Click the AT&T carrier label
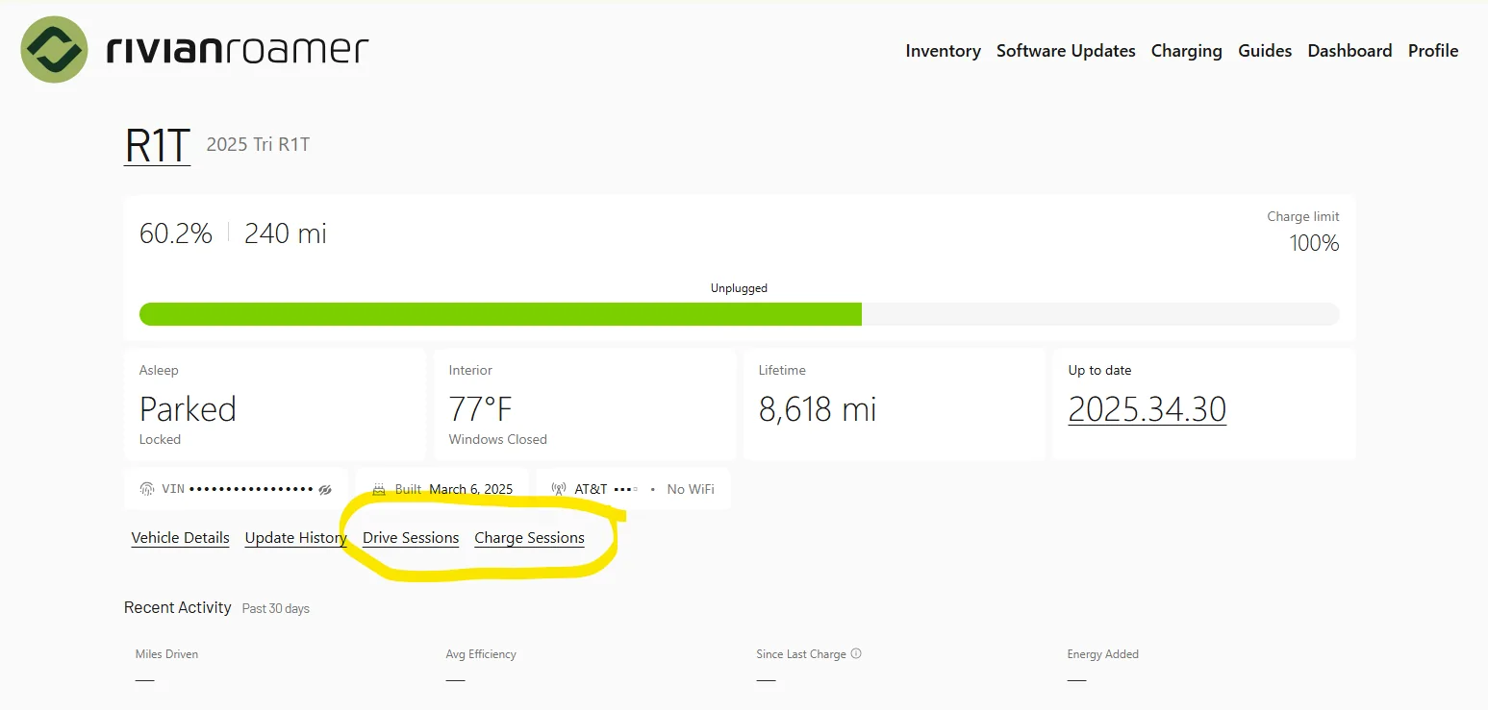1488x710 pixels. (x=591, y=489)
